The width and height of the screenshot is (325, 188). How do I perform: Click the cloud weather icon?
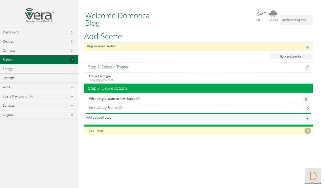[273, 13]
